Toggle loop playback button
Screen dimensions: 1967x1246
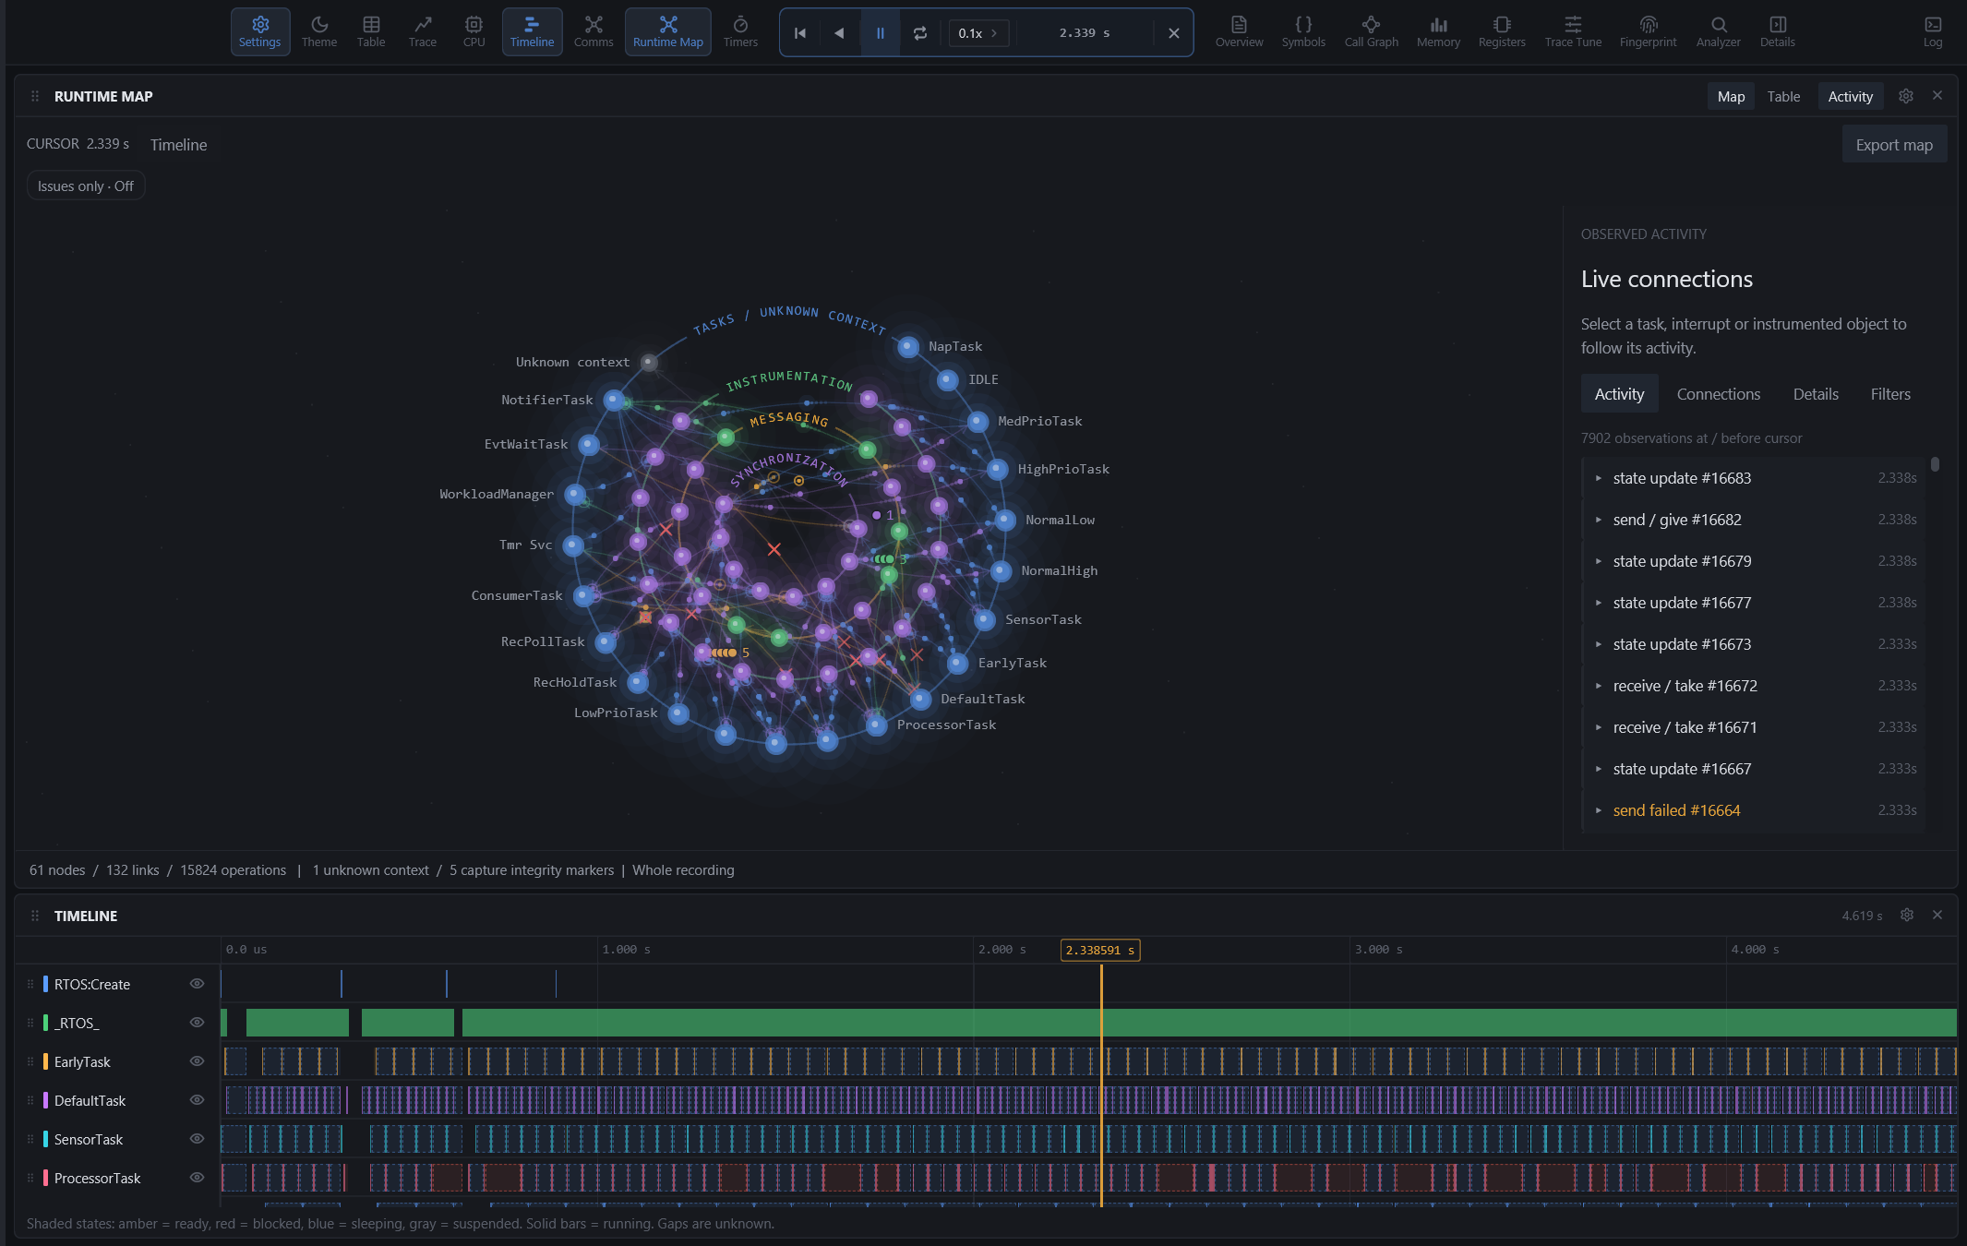[x=920, y=33]
